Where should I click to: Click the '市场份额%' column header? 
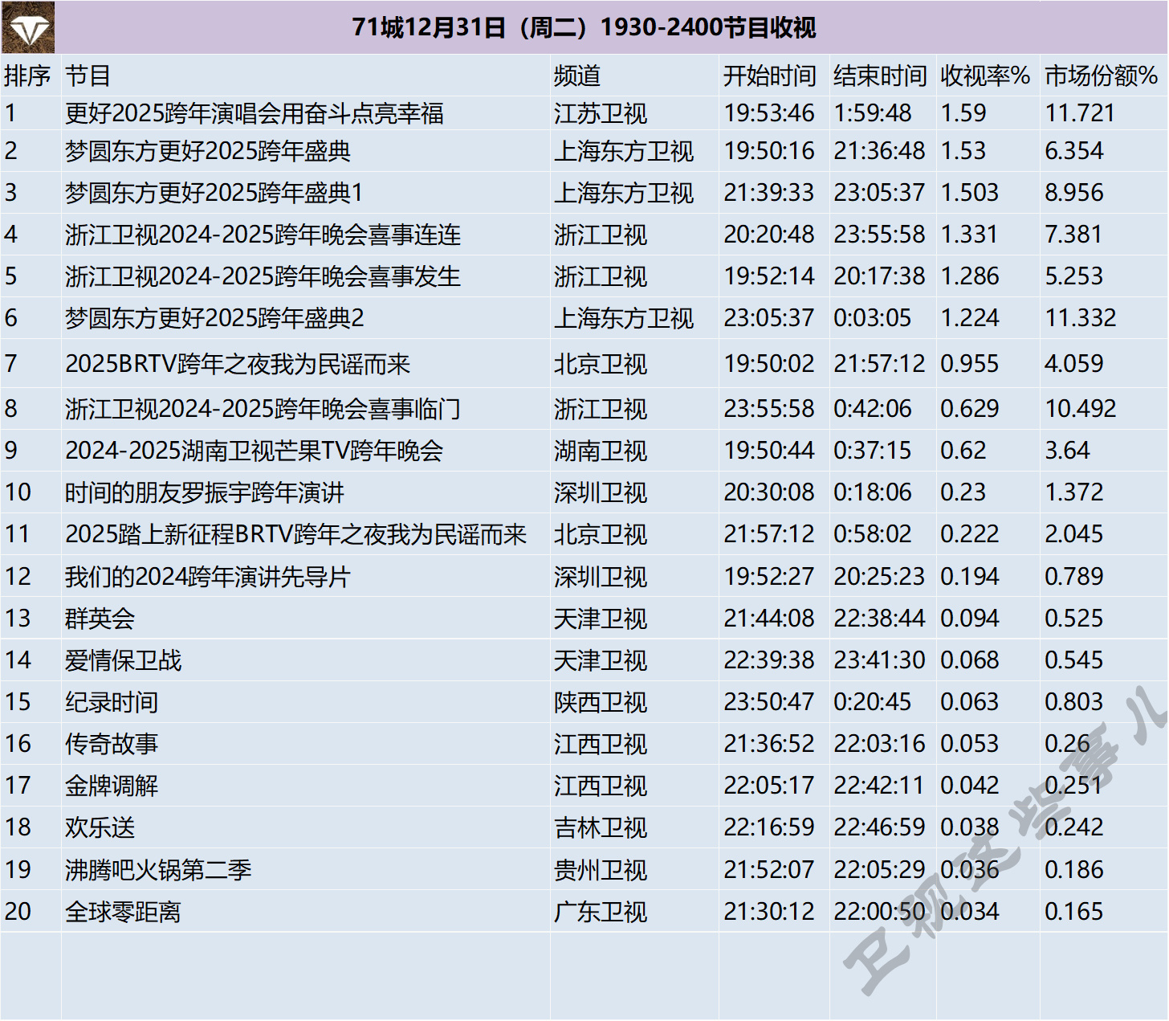tap(1101, 76)
